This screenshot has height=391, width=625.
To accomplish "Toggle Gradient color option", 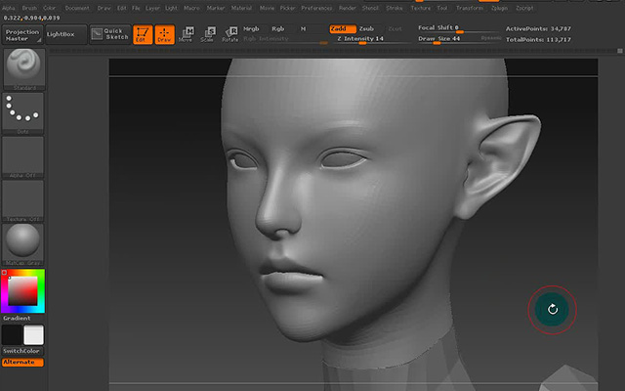I will [x=17, y=318].
